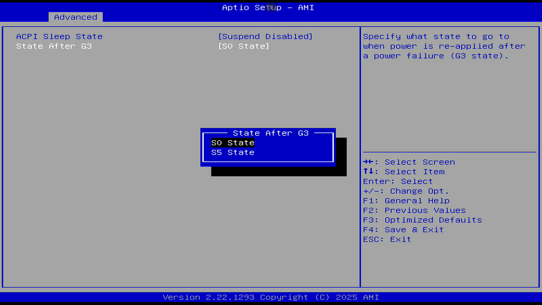Click the Aptio Setup - AMI title
This screenshot has height=305, width=542.
268,8
